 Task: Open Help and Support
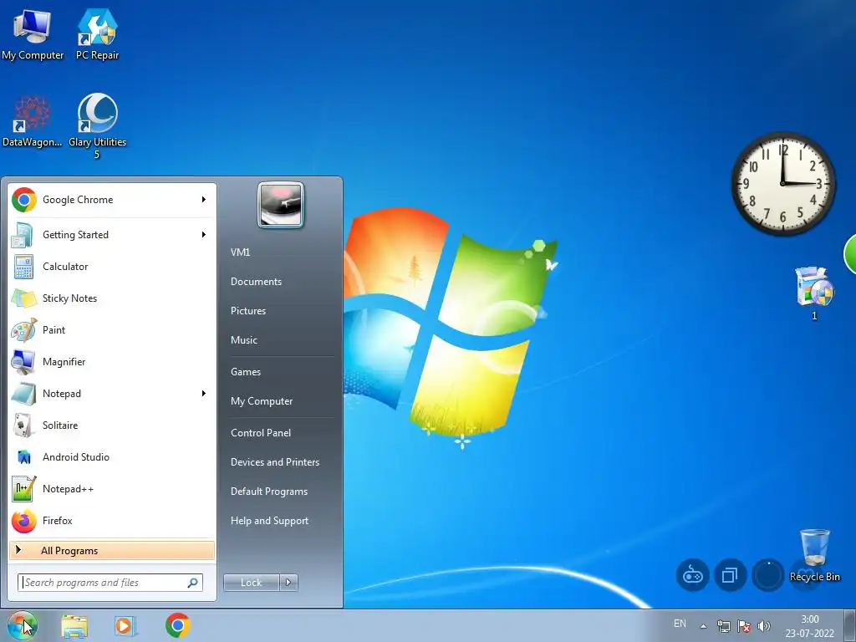(270, 521)
